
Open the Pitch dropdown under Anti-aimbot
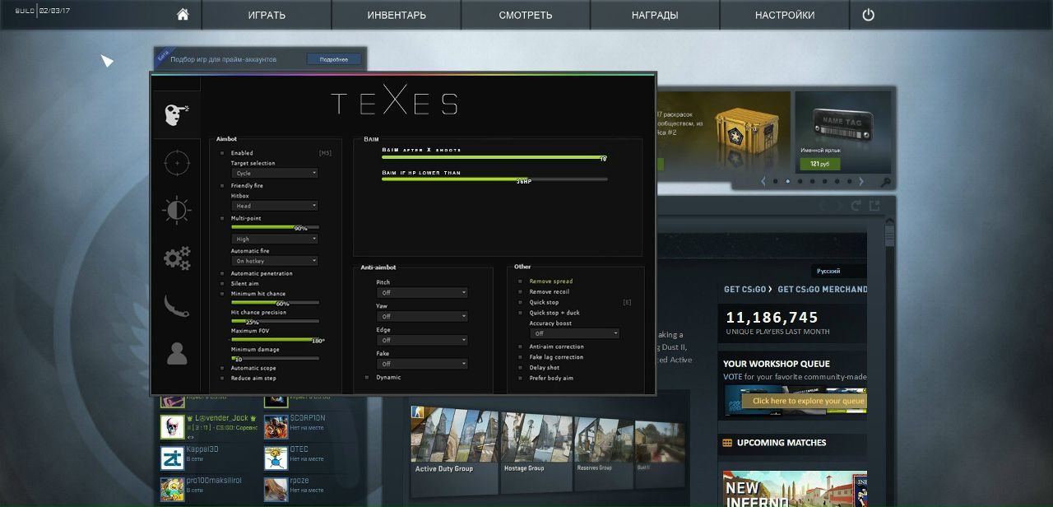pos(422,293)
